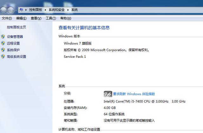Click shield icon beside 设备管理器
The image size is (203, 133).
click(3, 37)
